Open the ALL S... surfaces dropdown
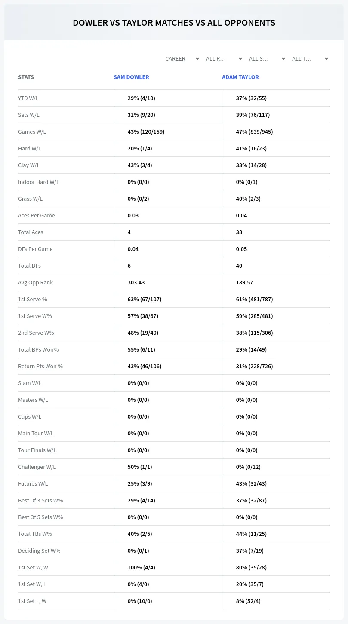The height and width of the screenshot is (624, 348). pos(267,58)
